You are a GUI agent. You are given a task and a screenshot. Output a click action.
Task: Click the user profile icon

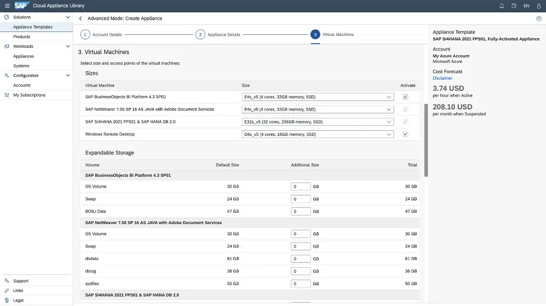click(x=539, y=6)
